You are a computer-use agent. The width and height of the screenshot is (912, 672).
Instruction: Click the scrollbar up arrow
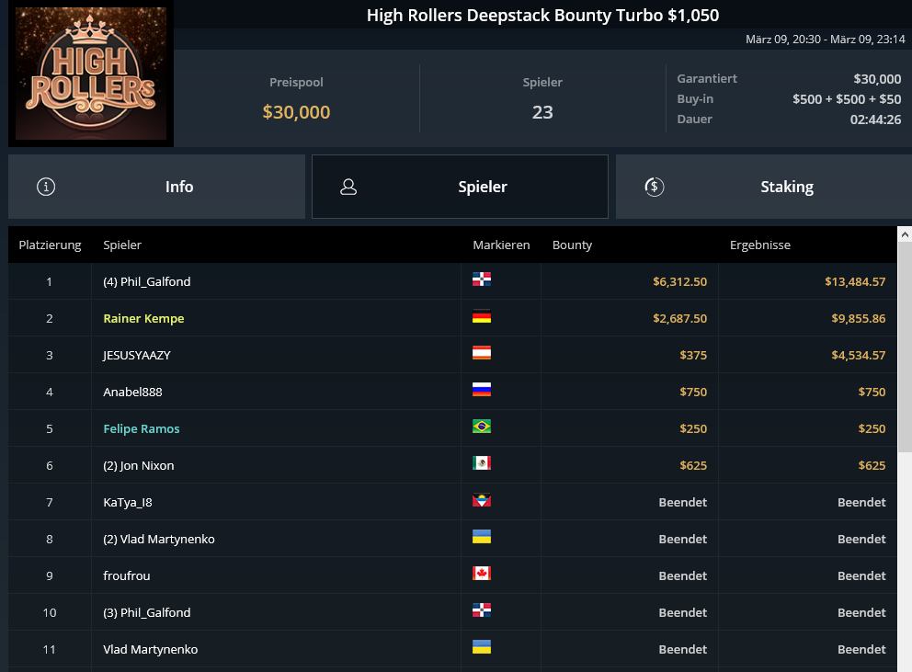click(905, 234)
